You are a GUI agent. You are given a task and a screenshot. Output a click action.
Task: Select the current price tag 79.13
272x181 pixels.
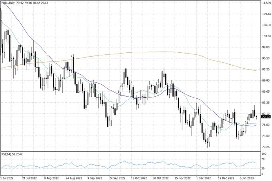pos(265,117)
